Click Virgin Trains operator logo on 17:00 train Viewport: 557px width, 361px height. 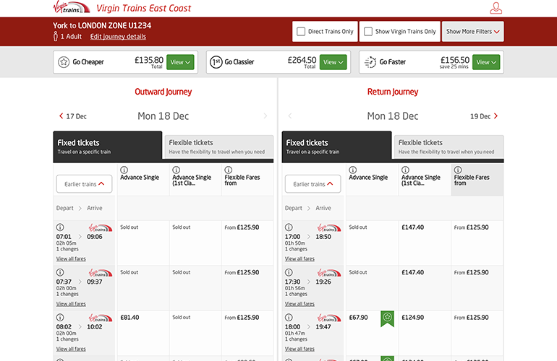tap(329, 227)
